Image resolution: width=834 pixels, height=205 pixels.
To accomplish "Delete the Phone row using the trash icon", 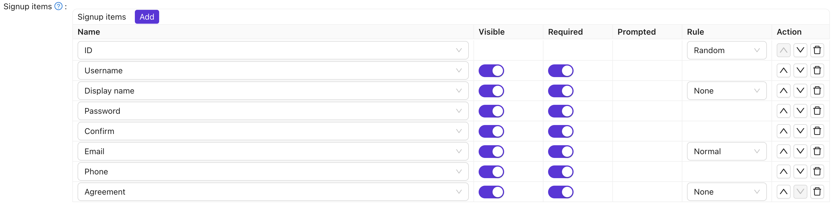I will click(x=817, y=172).
